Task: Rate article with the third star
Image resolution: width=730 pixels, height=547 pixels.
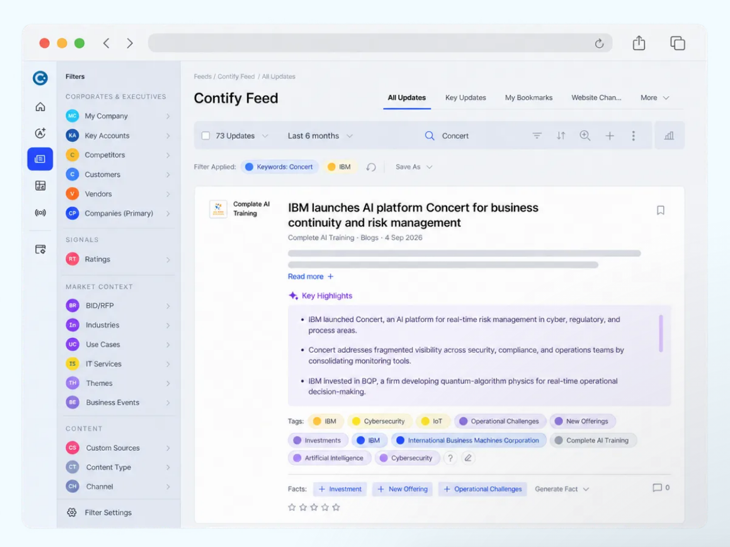Action: pos(314,507)
